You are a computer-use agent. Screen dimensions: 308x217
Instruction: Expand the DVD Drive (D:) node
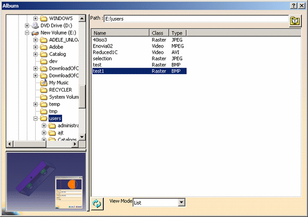point(27,26)
